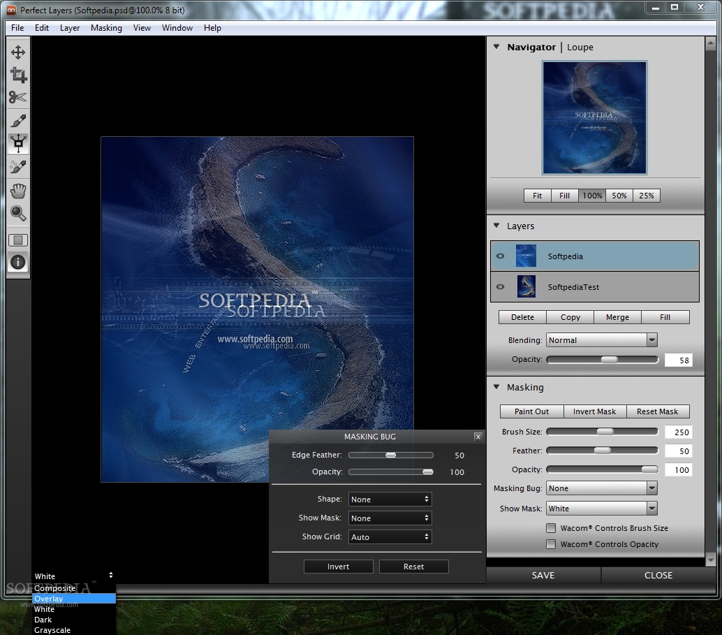
Task: Click the Invert Mask button
Action: [594, 411]
